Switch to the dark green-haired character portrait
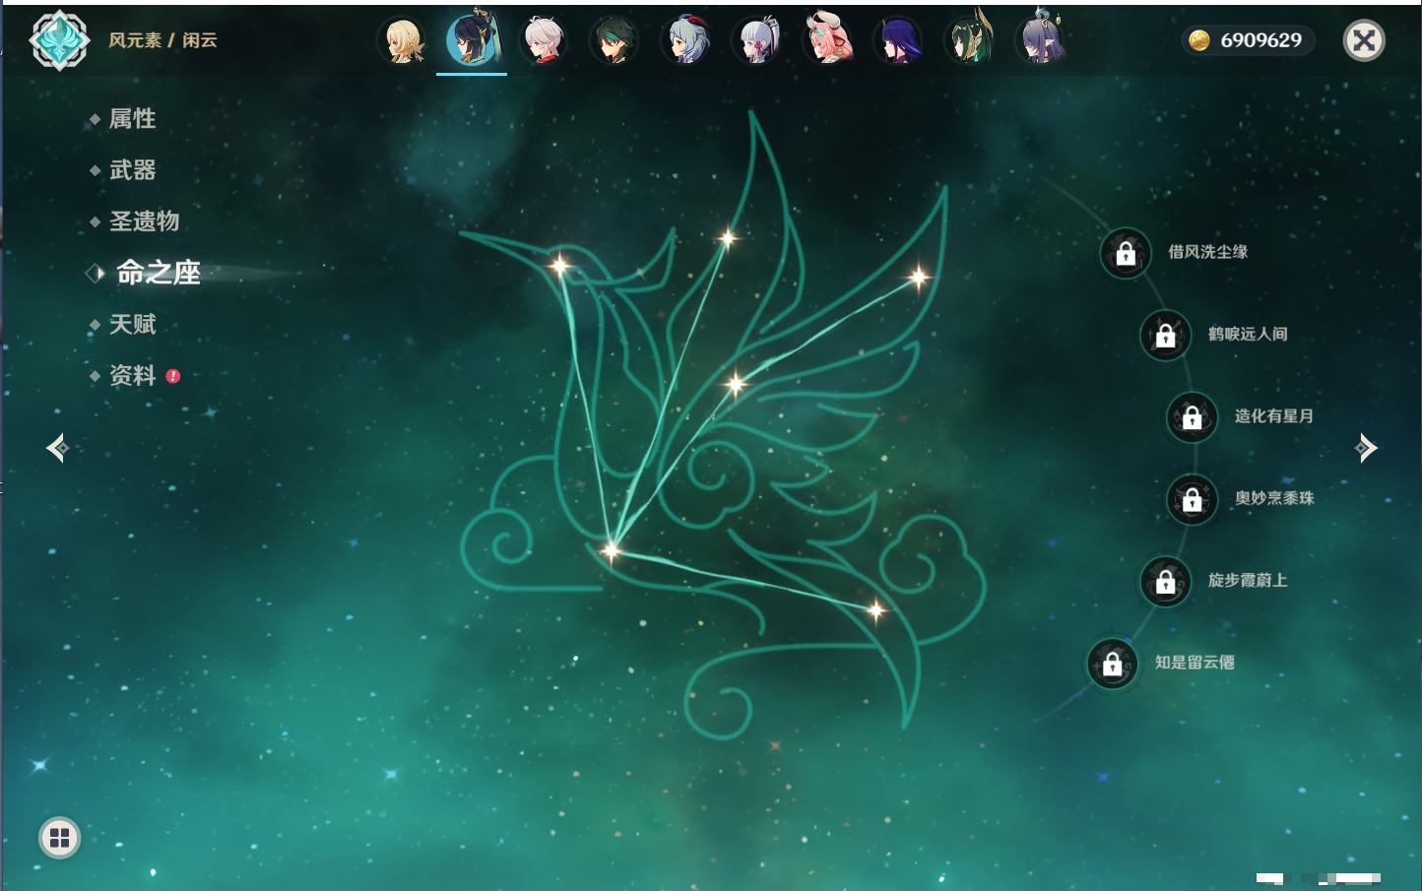Image resolution: width=1422 pixels, height=891 pixels. point(614,41)
